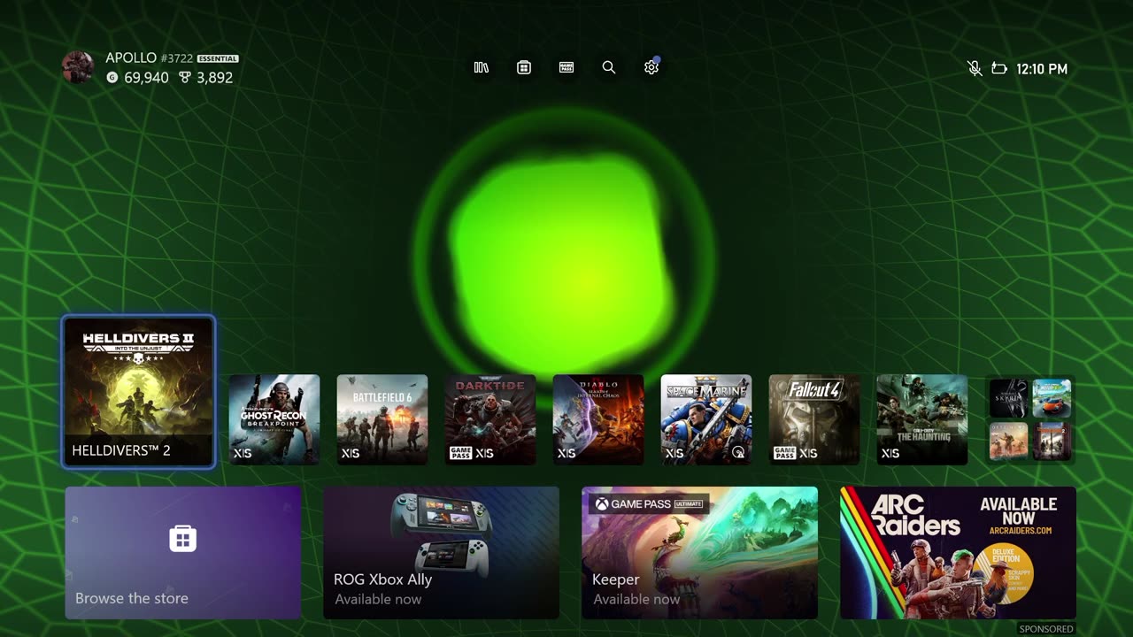This screenshot has width=1133, height=637.
Task: Launch Ghost Recon Breakpoint tile
Action: coord(274,419)
